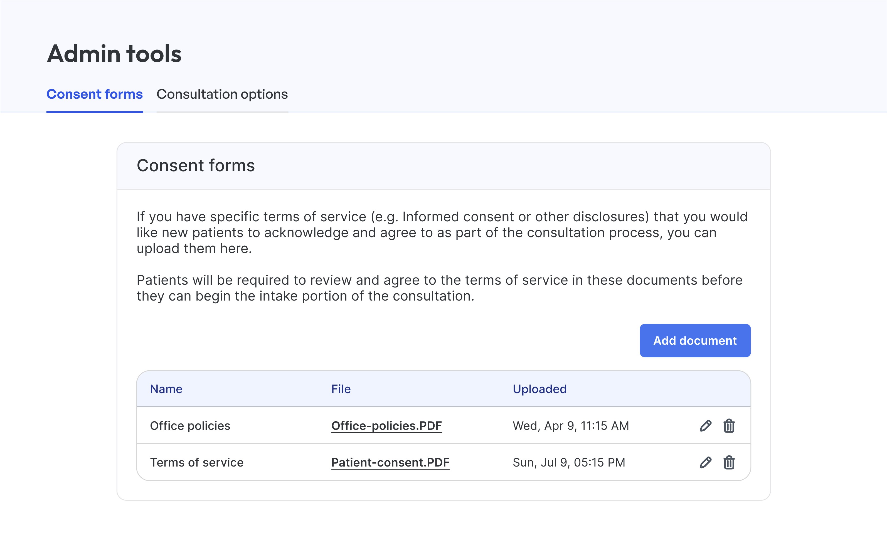Delete the Terms of service document
887x553 pixels.
click(x=729, y=462)
